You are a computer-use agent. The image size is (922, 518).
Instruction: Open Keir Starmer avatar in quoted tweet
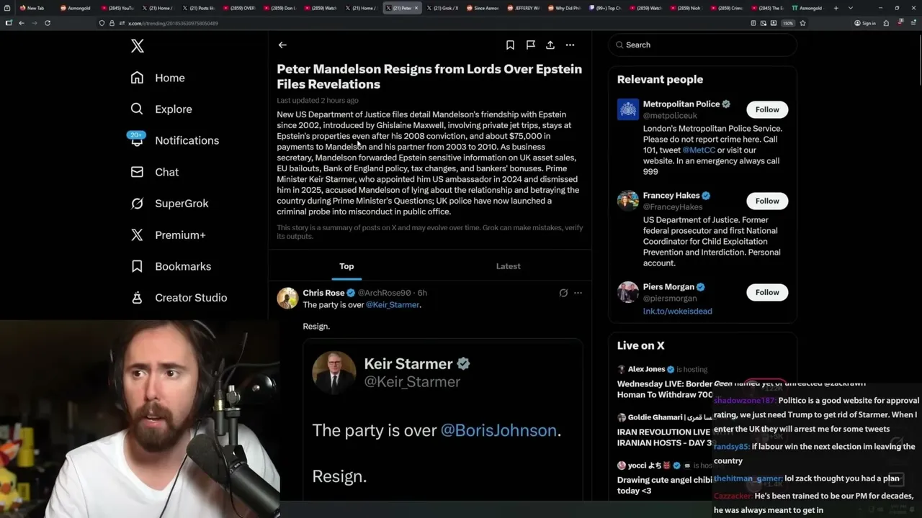pos(334,372)
